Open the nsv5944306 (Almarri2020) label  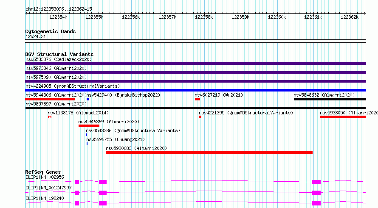click(56, 95)
